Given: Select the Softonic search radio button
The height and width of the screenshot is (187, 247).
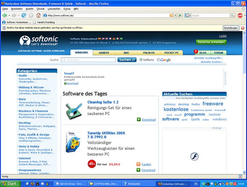Looking at the screenshot, I should pos(141,60).
